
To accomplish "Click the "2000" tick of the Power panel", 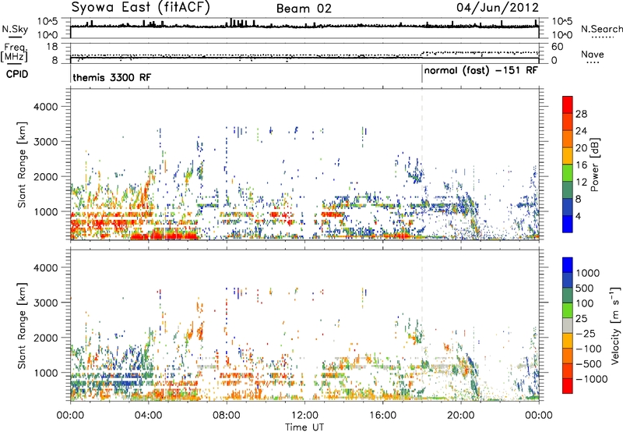I will (x=46, y=176).
